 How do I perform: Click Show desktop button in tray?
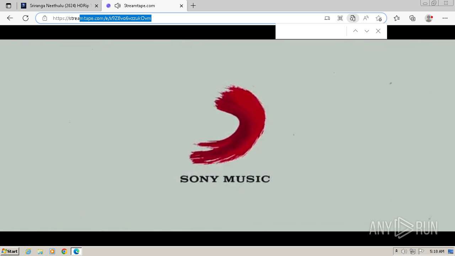click(451, 251)
